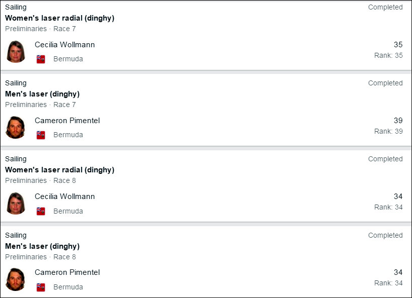Click the "Rank: 39" text for Cameron Pimentel
412x298 pixels.
click(x=388, y=131)
